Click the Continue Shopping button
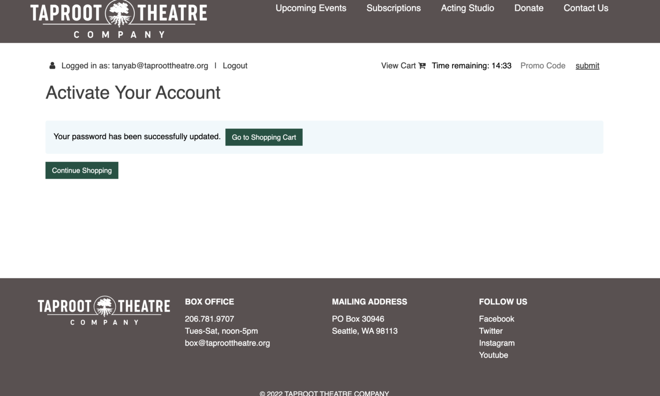Viewport: 660px width, 396px height. click(x=82, y=170)
